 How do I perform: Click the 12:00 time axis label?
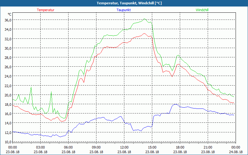pyautogui.click(x=124, y=148)
